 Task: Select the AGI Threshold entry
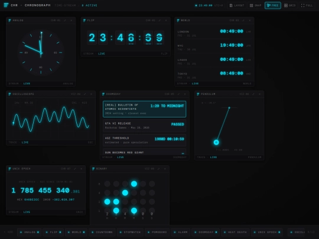click(145, 140)
